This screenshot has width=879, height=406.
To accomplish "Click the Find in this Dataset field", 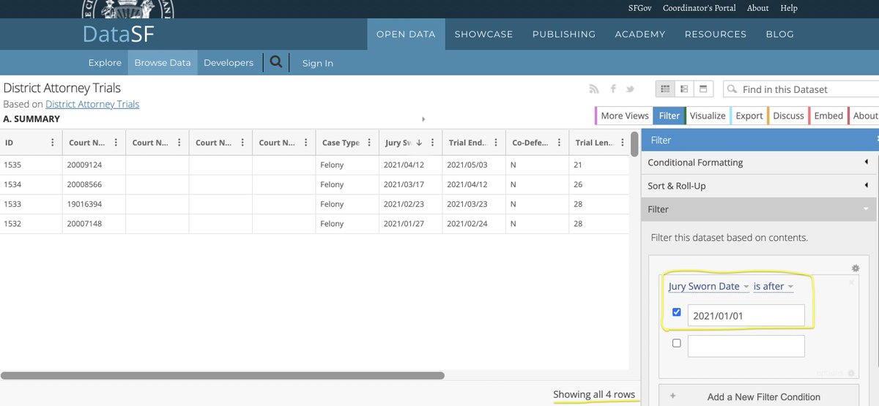I will point(801,89).
